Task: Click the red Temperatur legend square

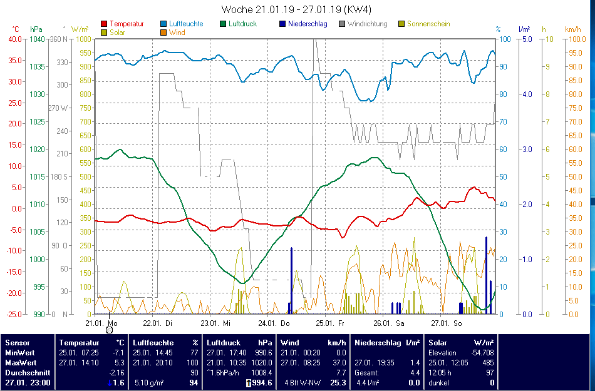Action: point(103,24)
